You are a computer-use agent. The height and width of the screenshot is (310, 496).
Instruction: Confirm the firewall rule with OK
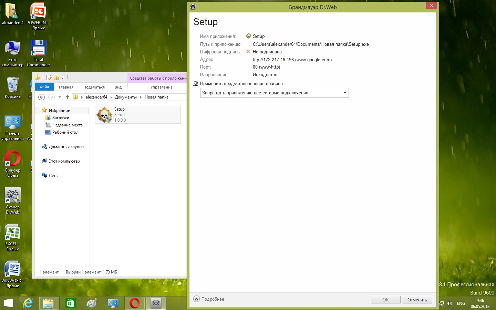pos(385,300)
